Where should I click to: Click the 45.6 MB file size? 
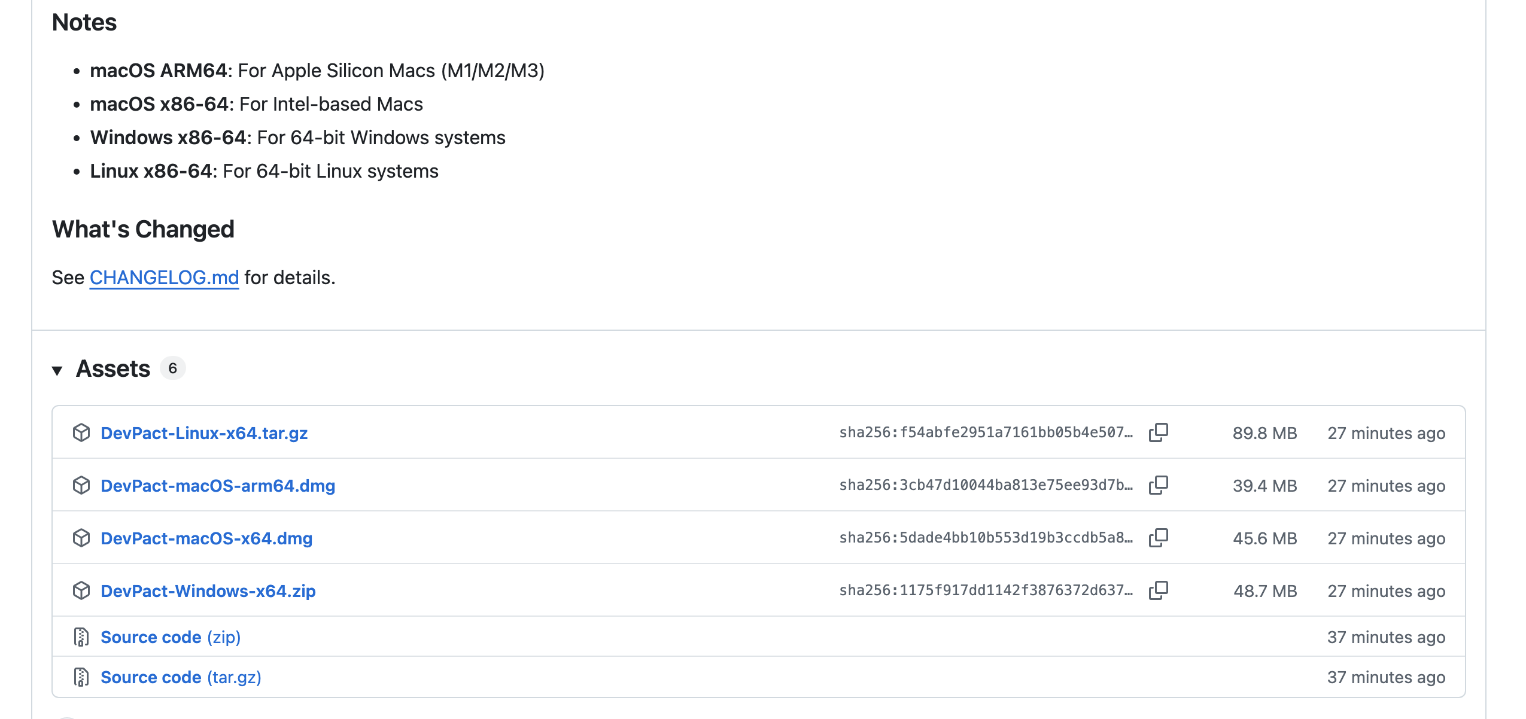[x=1264, y=538]
